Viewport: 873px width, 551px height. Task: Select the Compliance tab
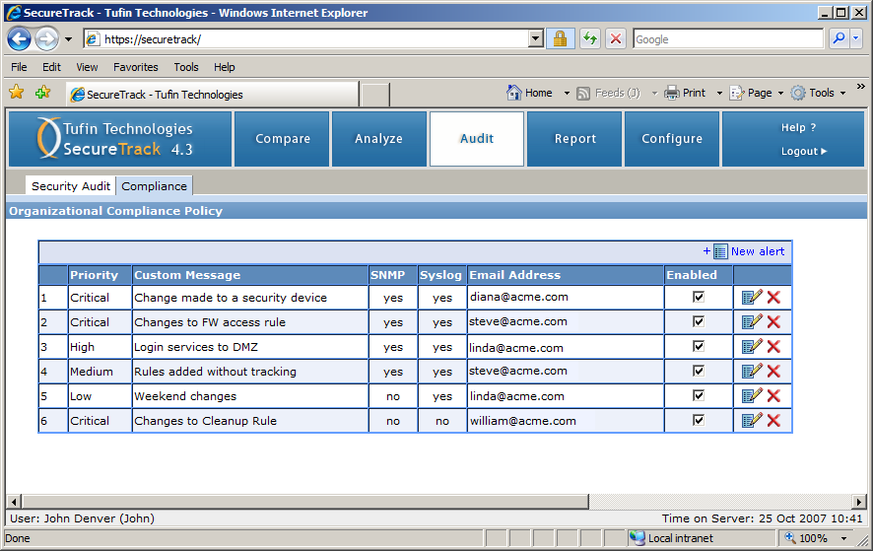coord(155,186)
